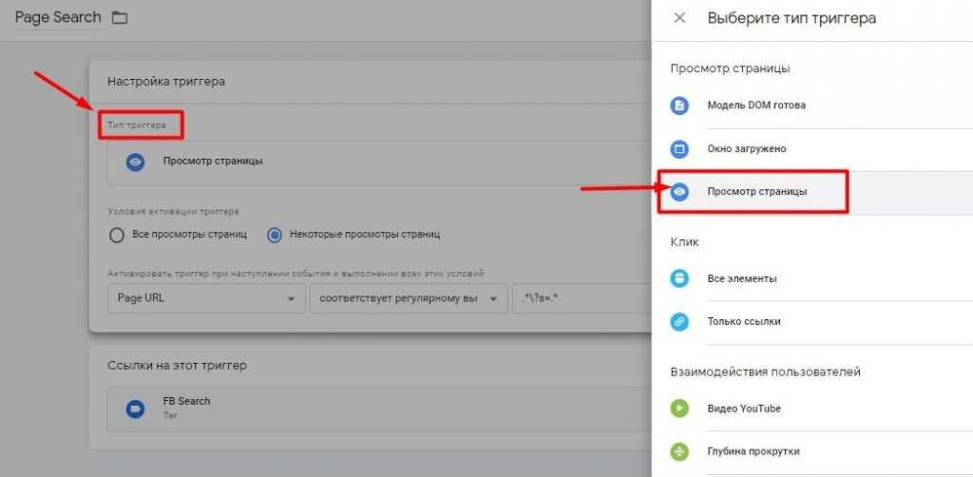This screenshot has width=973, height=477.
Task: Click the eye icon for Просмотр страницы in list
Action: [679, 192]
